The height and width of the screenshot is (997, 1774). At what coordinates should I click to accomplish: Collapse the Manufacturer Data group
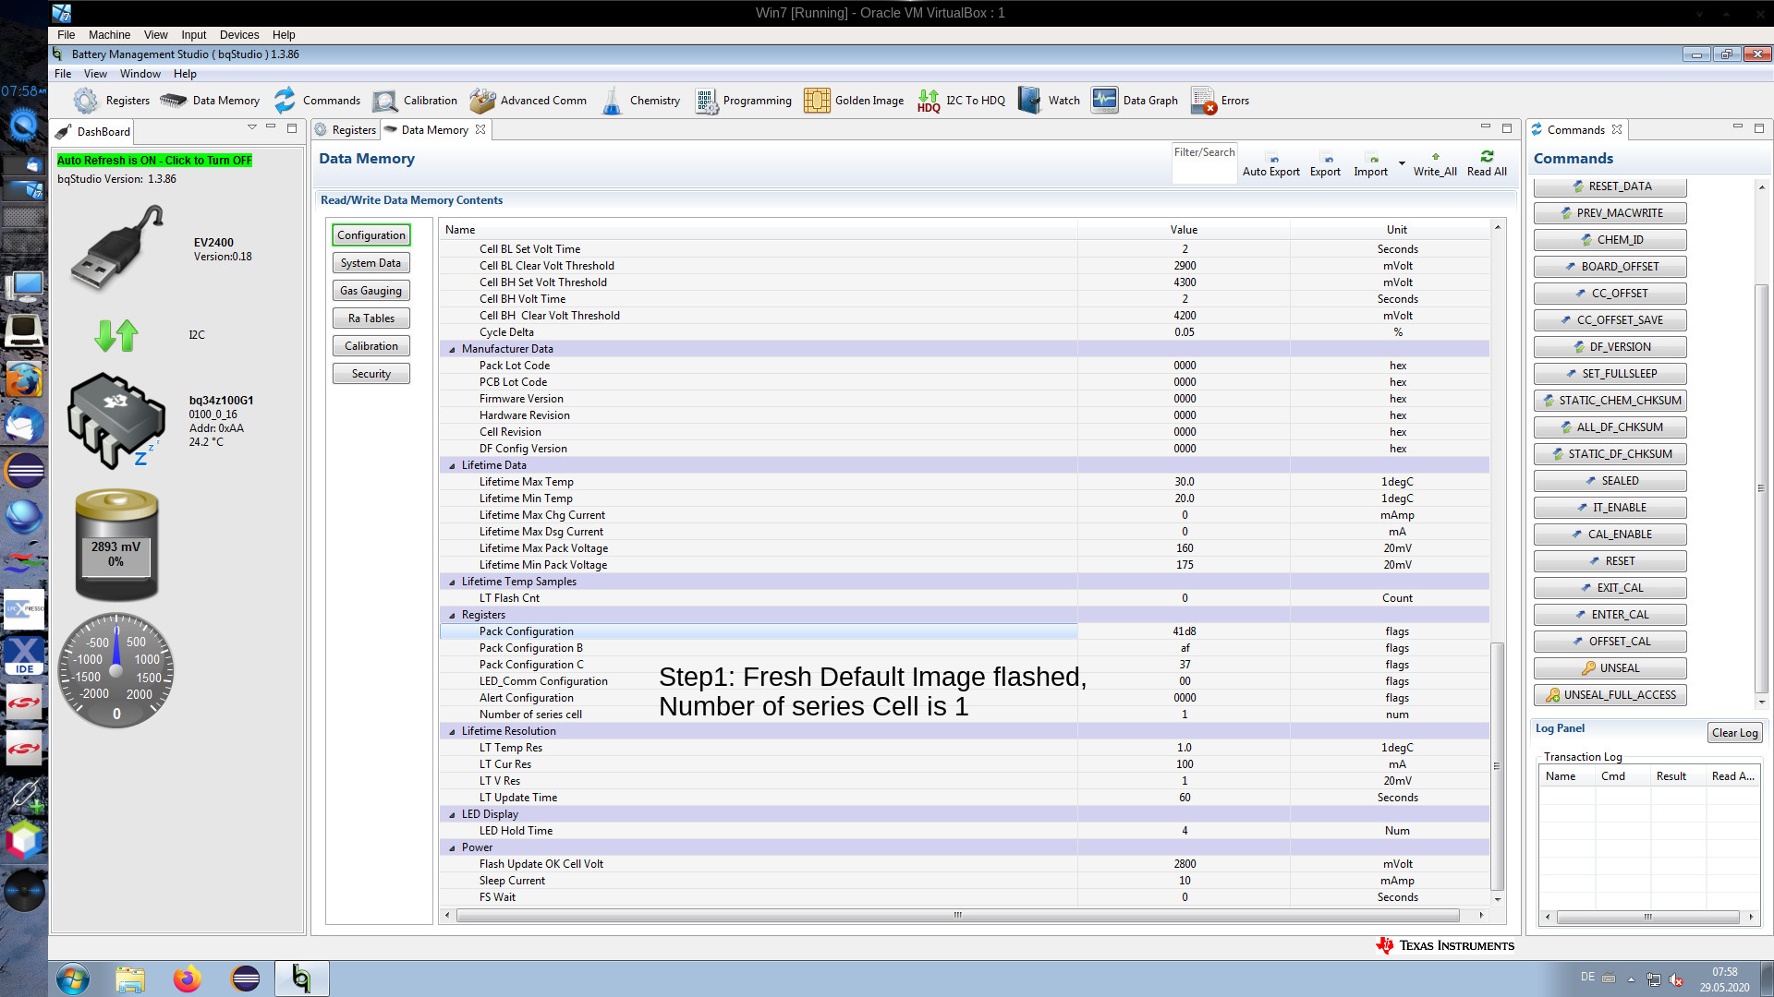point(452,349)
